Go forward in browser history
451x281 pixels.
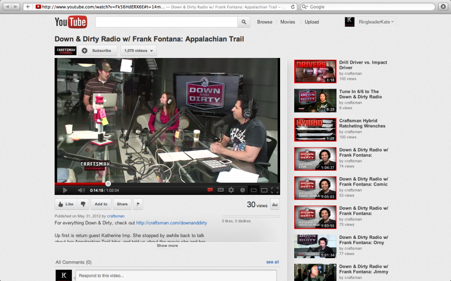pos(16,7)
